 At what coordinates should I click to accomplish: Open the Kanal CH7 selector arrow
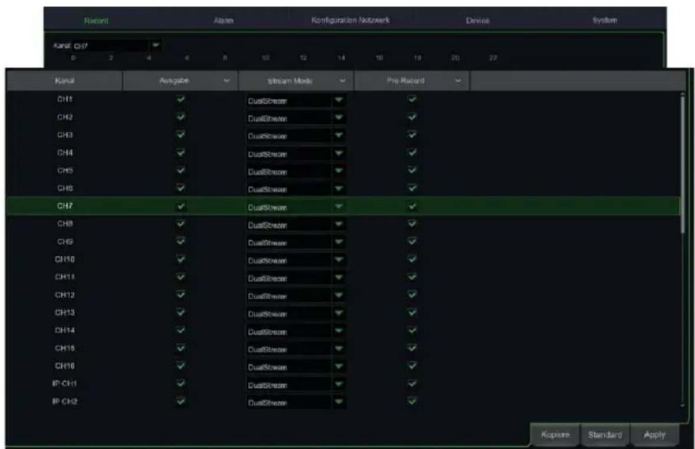[x=156, y=45]
